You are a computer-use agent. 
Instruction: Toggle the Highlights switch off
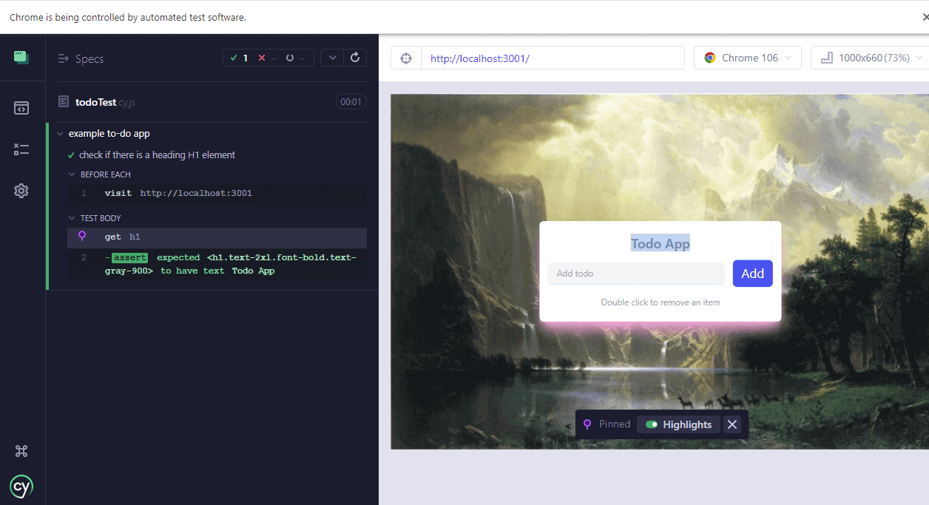click(x=652, y=424)
